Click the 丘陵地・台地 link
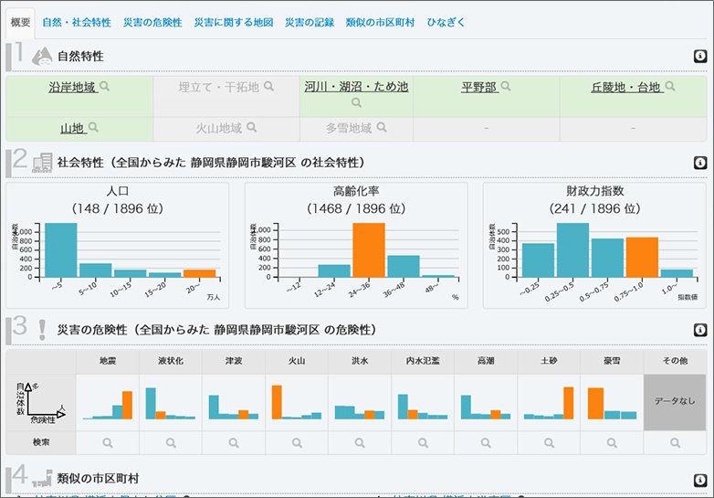Image resolution: width=714 pixels, height=498 pixels. tap(625, 88)
